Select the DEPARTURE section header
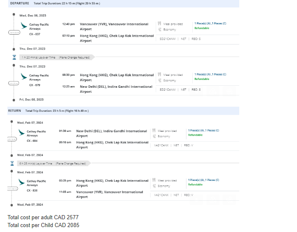This screenshot has width=297, height=232. (19, 3)
